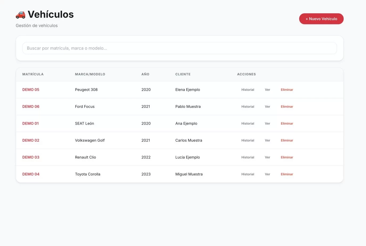Click the DEMO 02 plate text
Image resolution: width=366 pixels, height=246 pixels.
[31, 140]
